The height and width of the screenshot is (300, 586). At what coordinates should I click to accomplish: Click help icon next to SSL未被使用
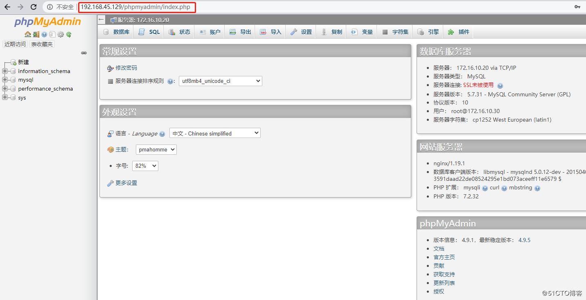click(500, 86)
